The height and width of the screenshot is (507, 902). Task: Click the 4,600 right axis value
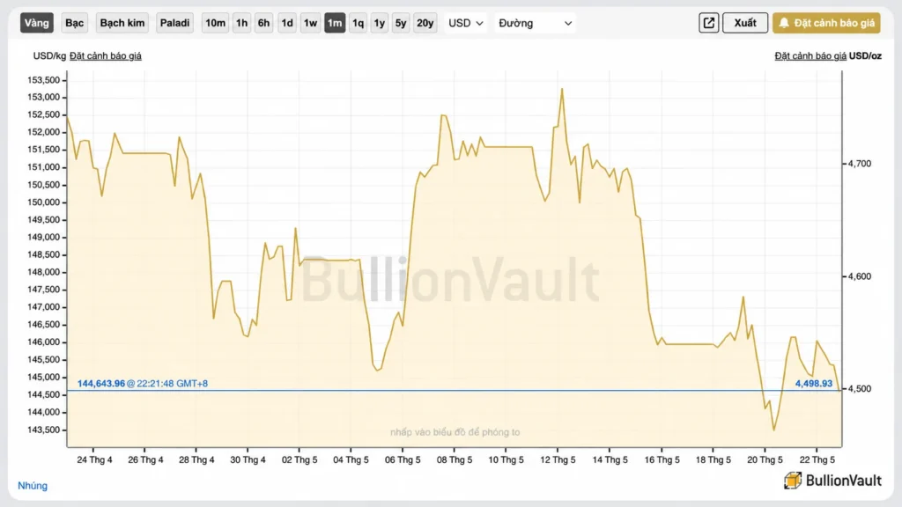pos(860,276)
